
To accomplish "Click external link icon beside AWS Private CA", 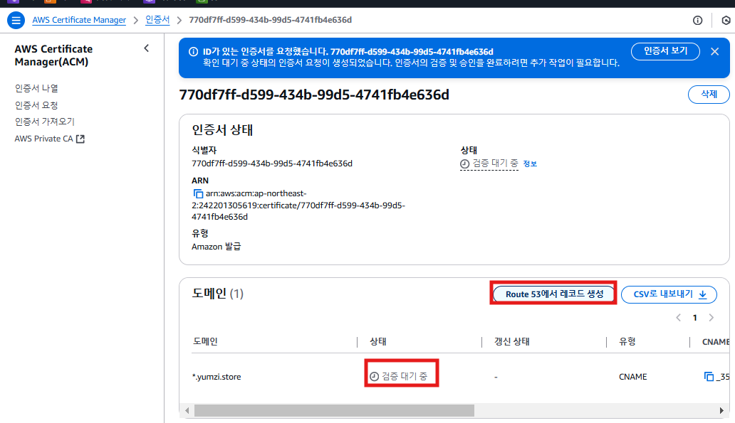I will pyautogui.click(x=80, y=139).
